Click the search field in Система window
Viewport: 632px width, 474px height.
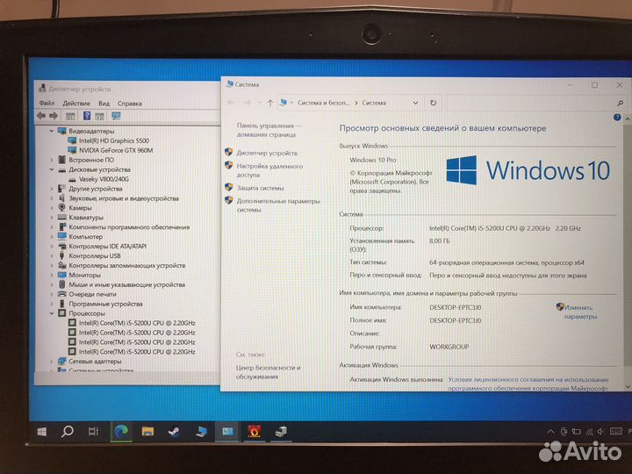pos(535,104)
